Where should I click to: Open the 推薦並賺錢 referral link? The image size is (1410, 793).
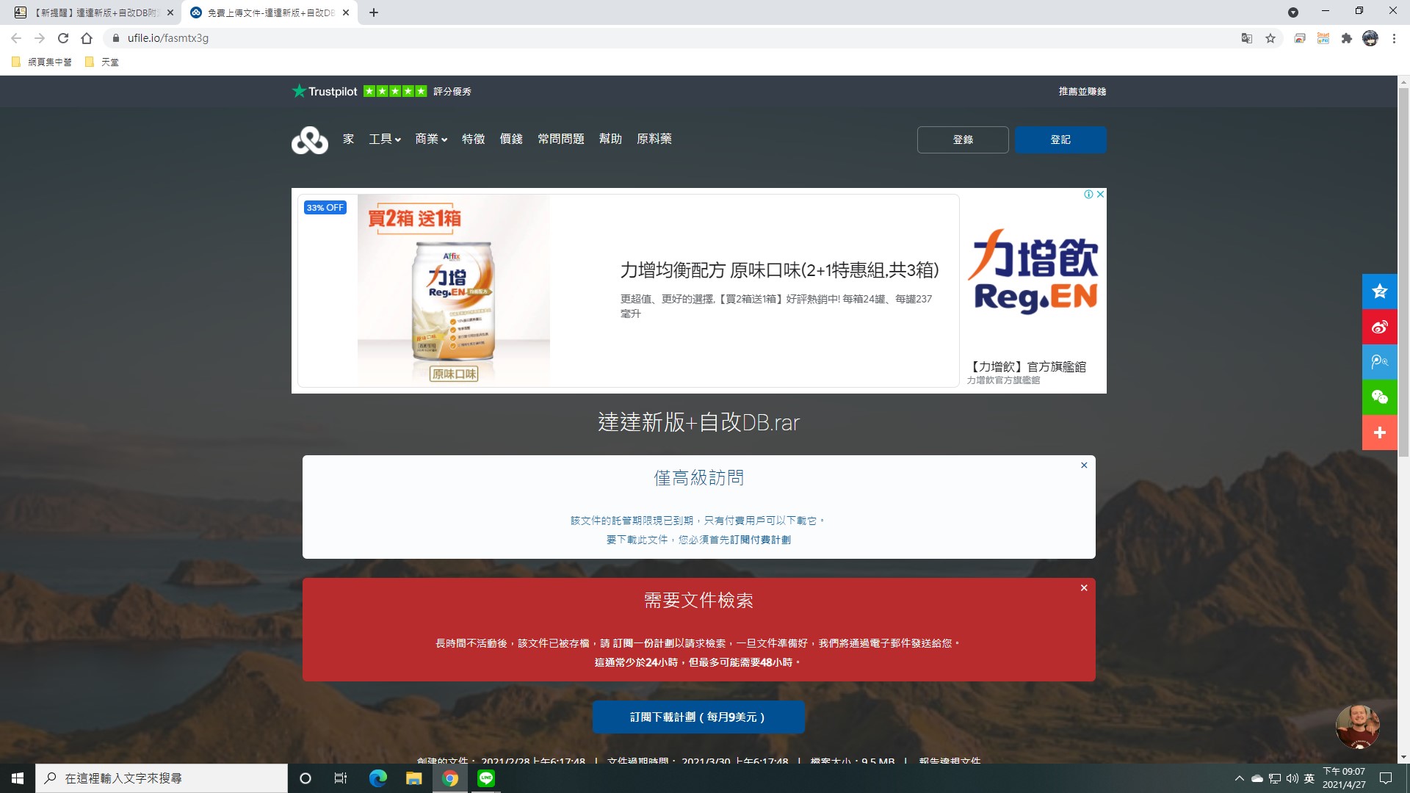pos(1082,91)
